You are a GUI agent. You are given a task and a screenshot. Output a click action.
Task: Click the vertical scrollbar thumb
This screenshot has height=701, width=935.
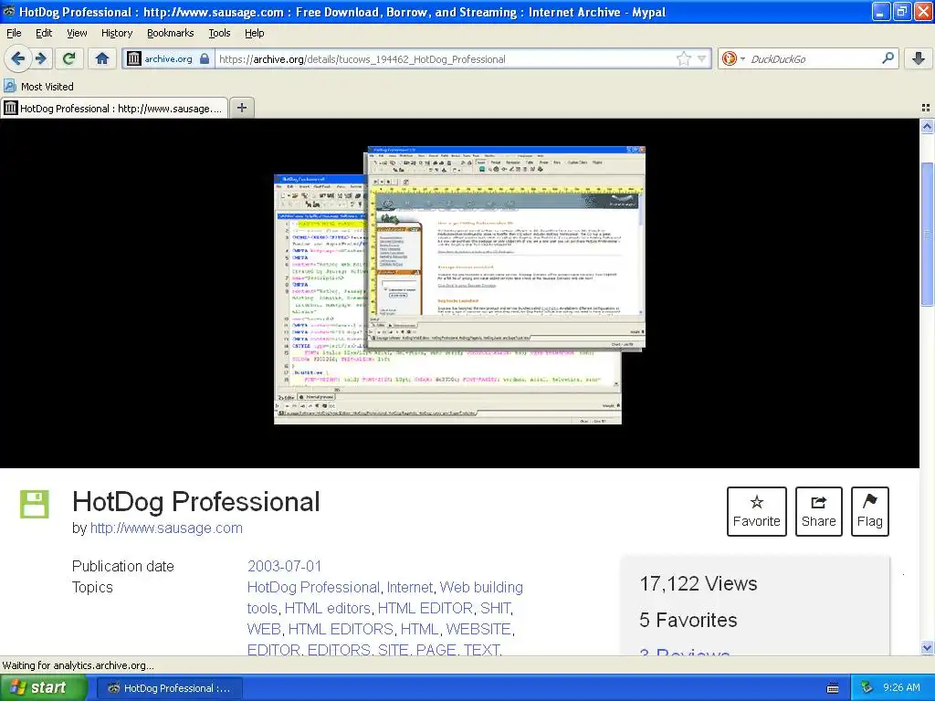tap(927, 235)
